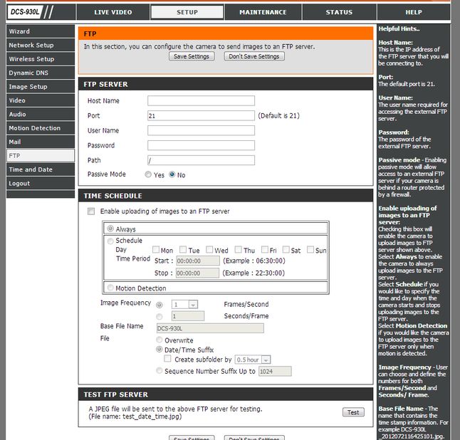Click the User Name input field
460x440 pixels.
pyautogui.click(x=201, y=130)
